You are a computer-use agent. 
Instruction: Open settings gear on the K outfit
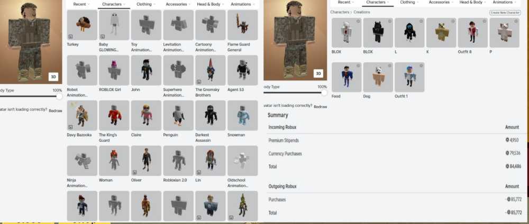tap(453, 21)
